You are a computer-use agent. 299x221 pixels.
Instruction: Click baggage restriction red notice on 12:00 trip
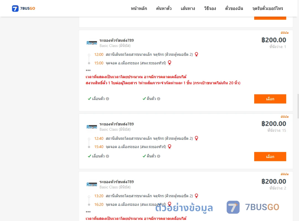click(163, 83)
